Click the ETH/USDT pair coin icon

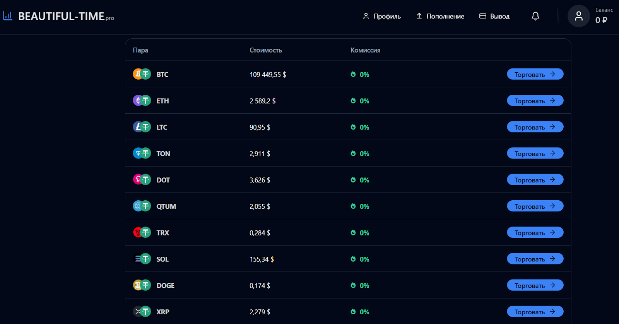(x=142, y=101)
